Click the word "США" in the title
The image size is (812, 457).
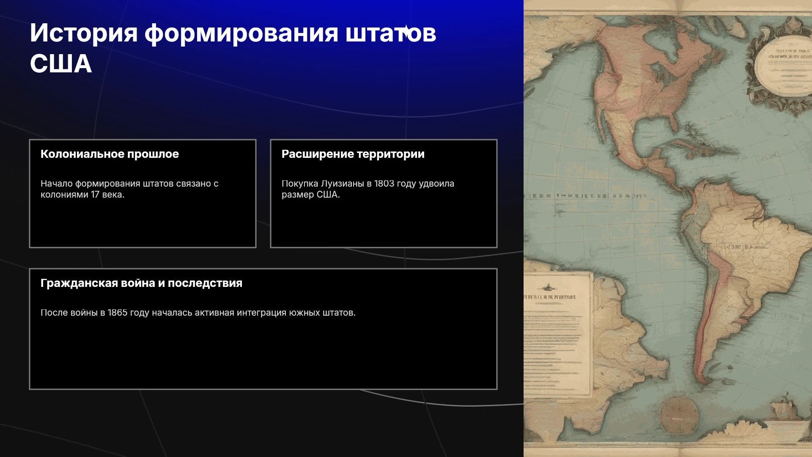point(61,64)
